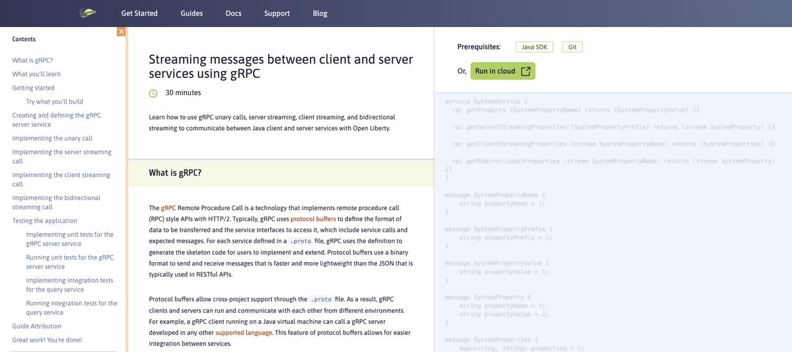792x352 pixels.
Task: Open the Support navigation item
Action: (277, 14)
